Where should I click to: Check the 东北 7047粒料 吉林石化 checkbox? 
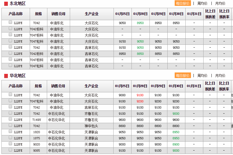[10, 65]
